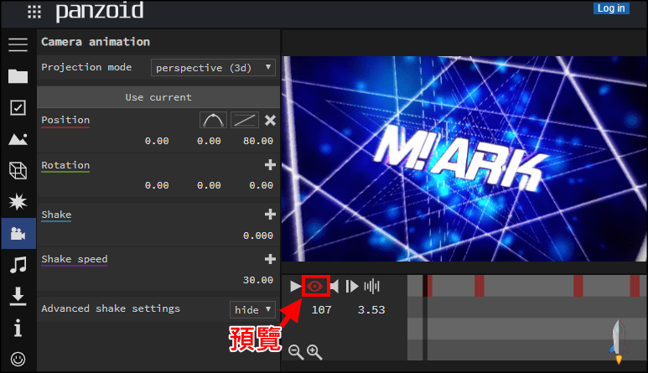Image resolution: width=648 pixels, height=373 pixels.
Task: Switch to the camera animation tab
Action: click(18, 234)
